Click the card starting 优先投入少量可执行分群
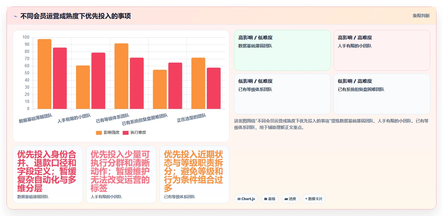Screen dimensions: 443x216 pos(121,174)
